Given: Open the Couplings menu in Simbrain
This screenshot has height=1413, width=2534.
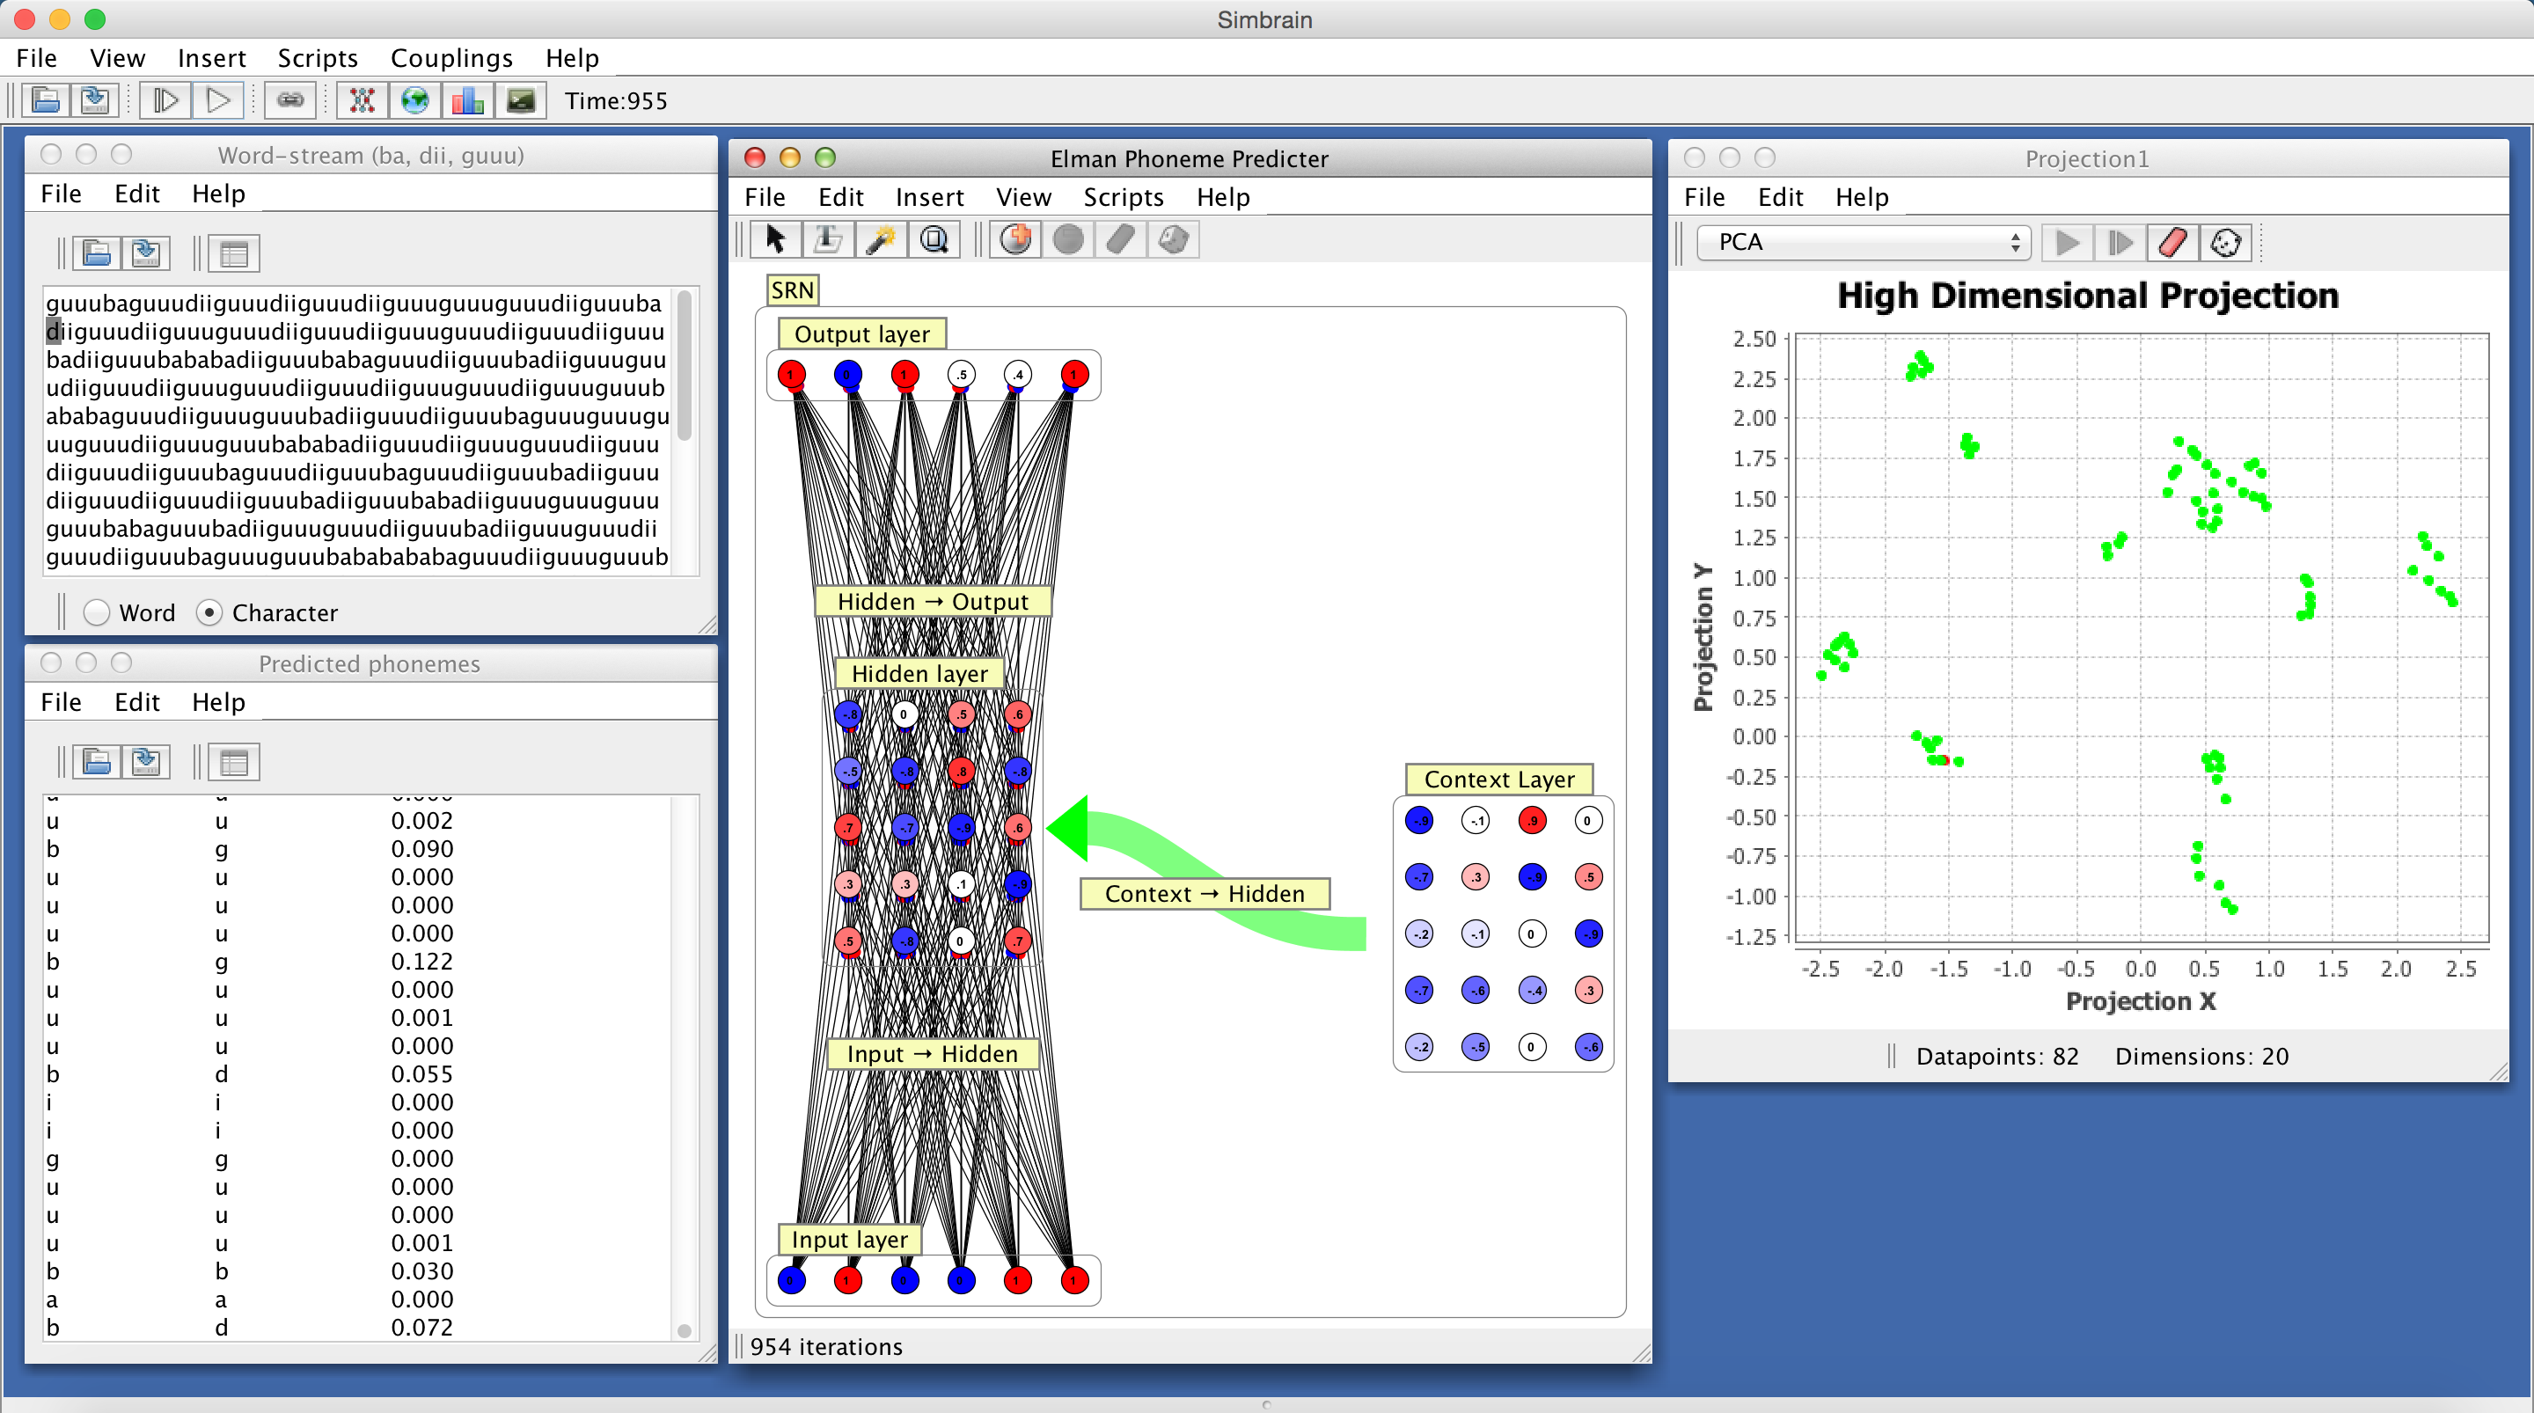Looking at the screenshot, I should (x=451, y=58).
